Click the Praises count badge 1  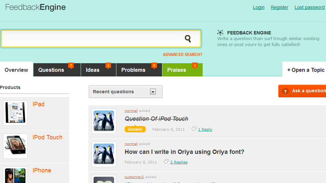click(195, 66)
